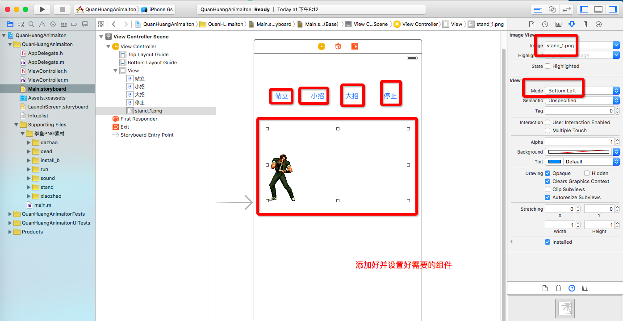This screenshot has height=321, width=623.
Task: Open the File Template library
Action: 545,288
